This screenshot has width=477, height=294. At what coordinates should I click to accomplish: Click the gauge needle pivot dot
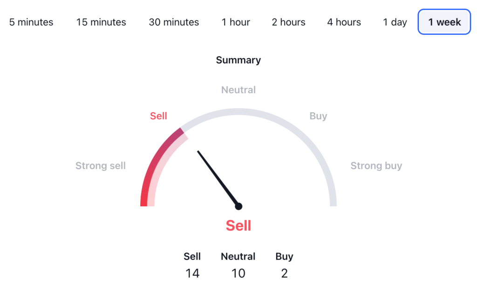(238, 206)
